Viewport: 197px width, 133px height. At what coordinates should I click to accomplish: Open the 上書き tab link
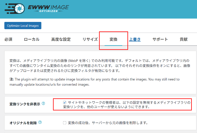click(x=135, y=40)
